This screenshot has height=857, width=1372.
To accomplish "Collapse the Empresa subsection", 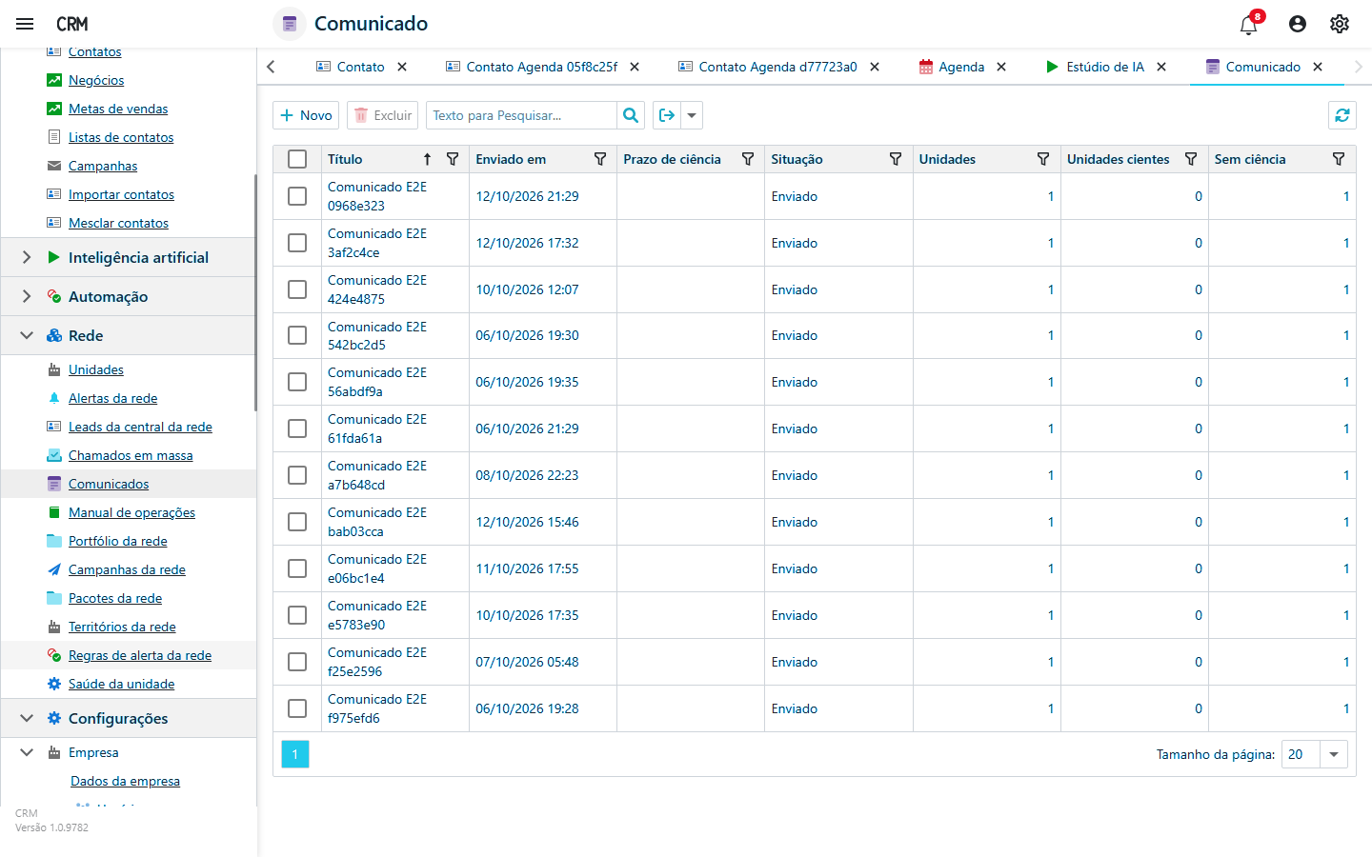I will (x=27, y=752).
